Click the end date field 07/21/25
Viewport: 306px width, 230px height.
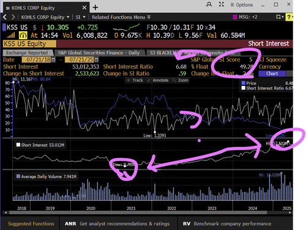click(x=80, y=60)
